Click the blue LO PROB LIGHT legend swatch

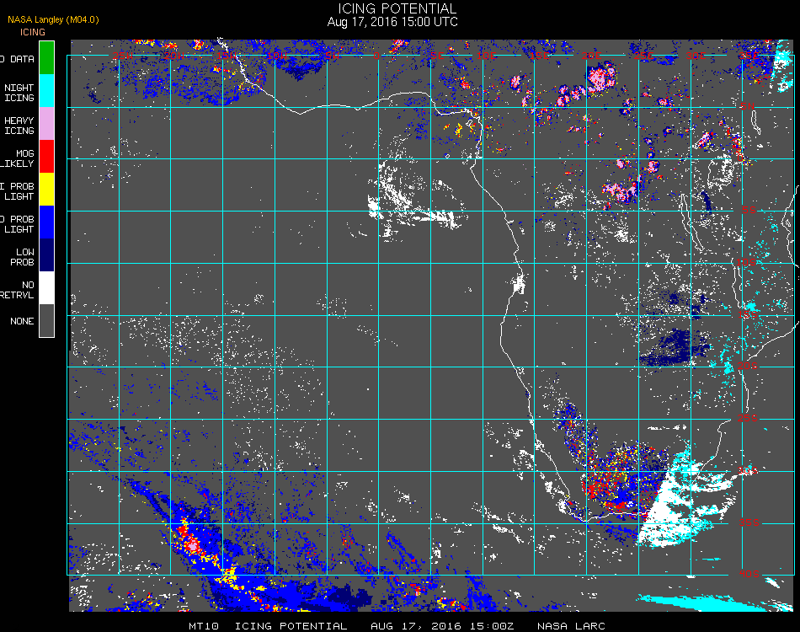[46, 222]
